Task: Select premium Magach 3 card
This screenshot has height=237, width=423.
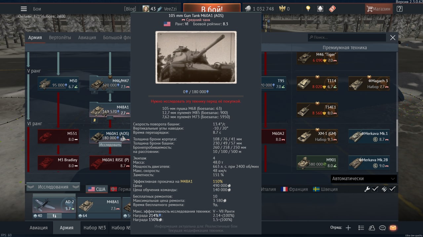Action: (369, 83)
